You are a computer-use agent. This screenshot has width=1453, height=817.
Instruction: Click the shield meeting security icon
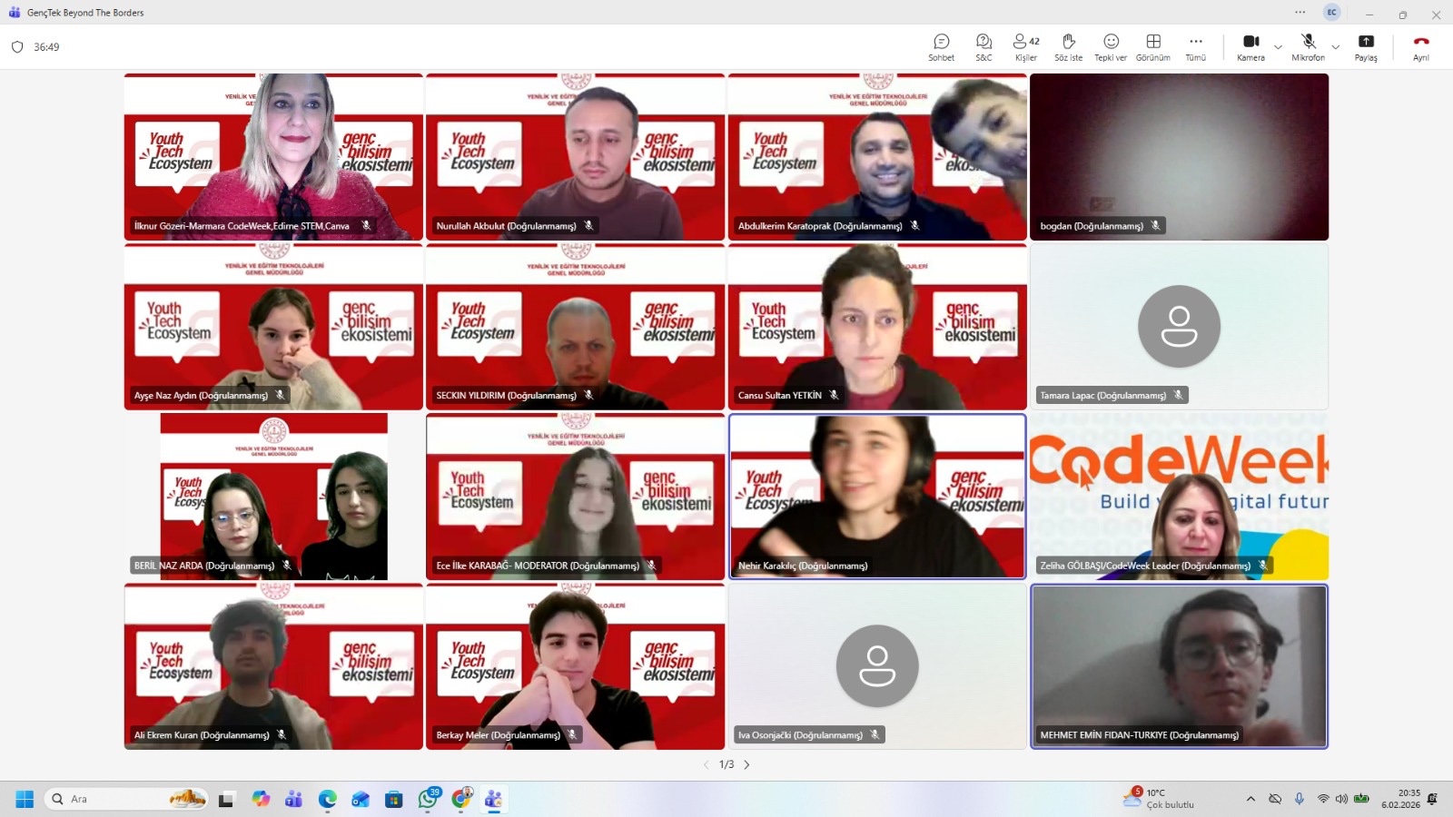point(17,47)
